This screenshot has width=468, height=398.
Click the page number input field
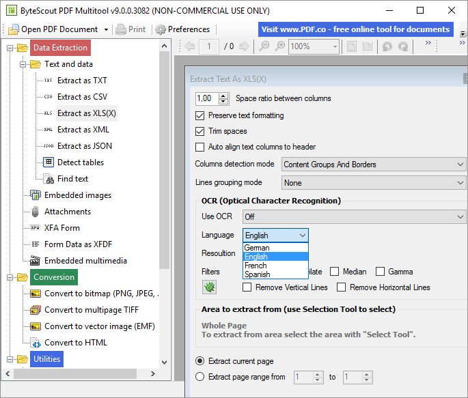pyautogui.click(x=209, y=46)
